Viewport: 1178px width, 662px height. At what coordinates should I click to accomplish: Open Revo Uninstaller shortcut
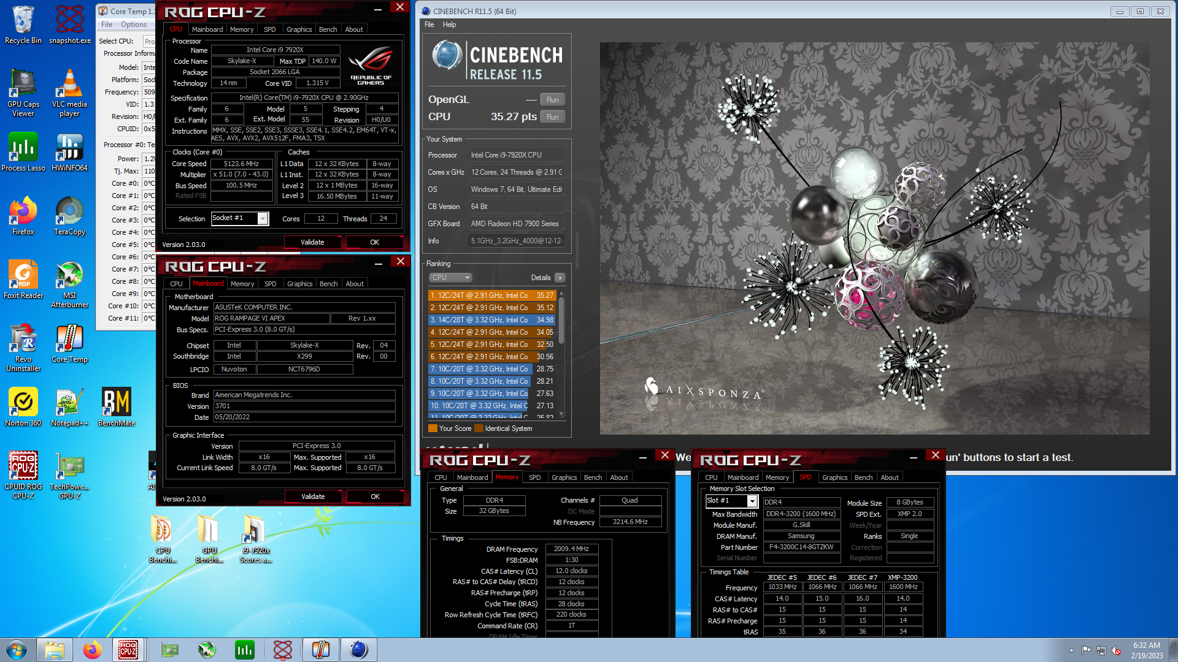[x=23, y=349]
